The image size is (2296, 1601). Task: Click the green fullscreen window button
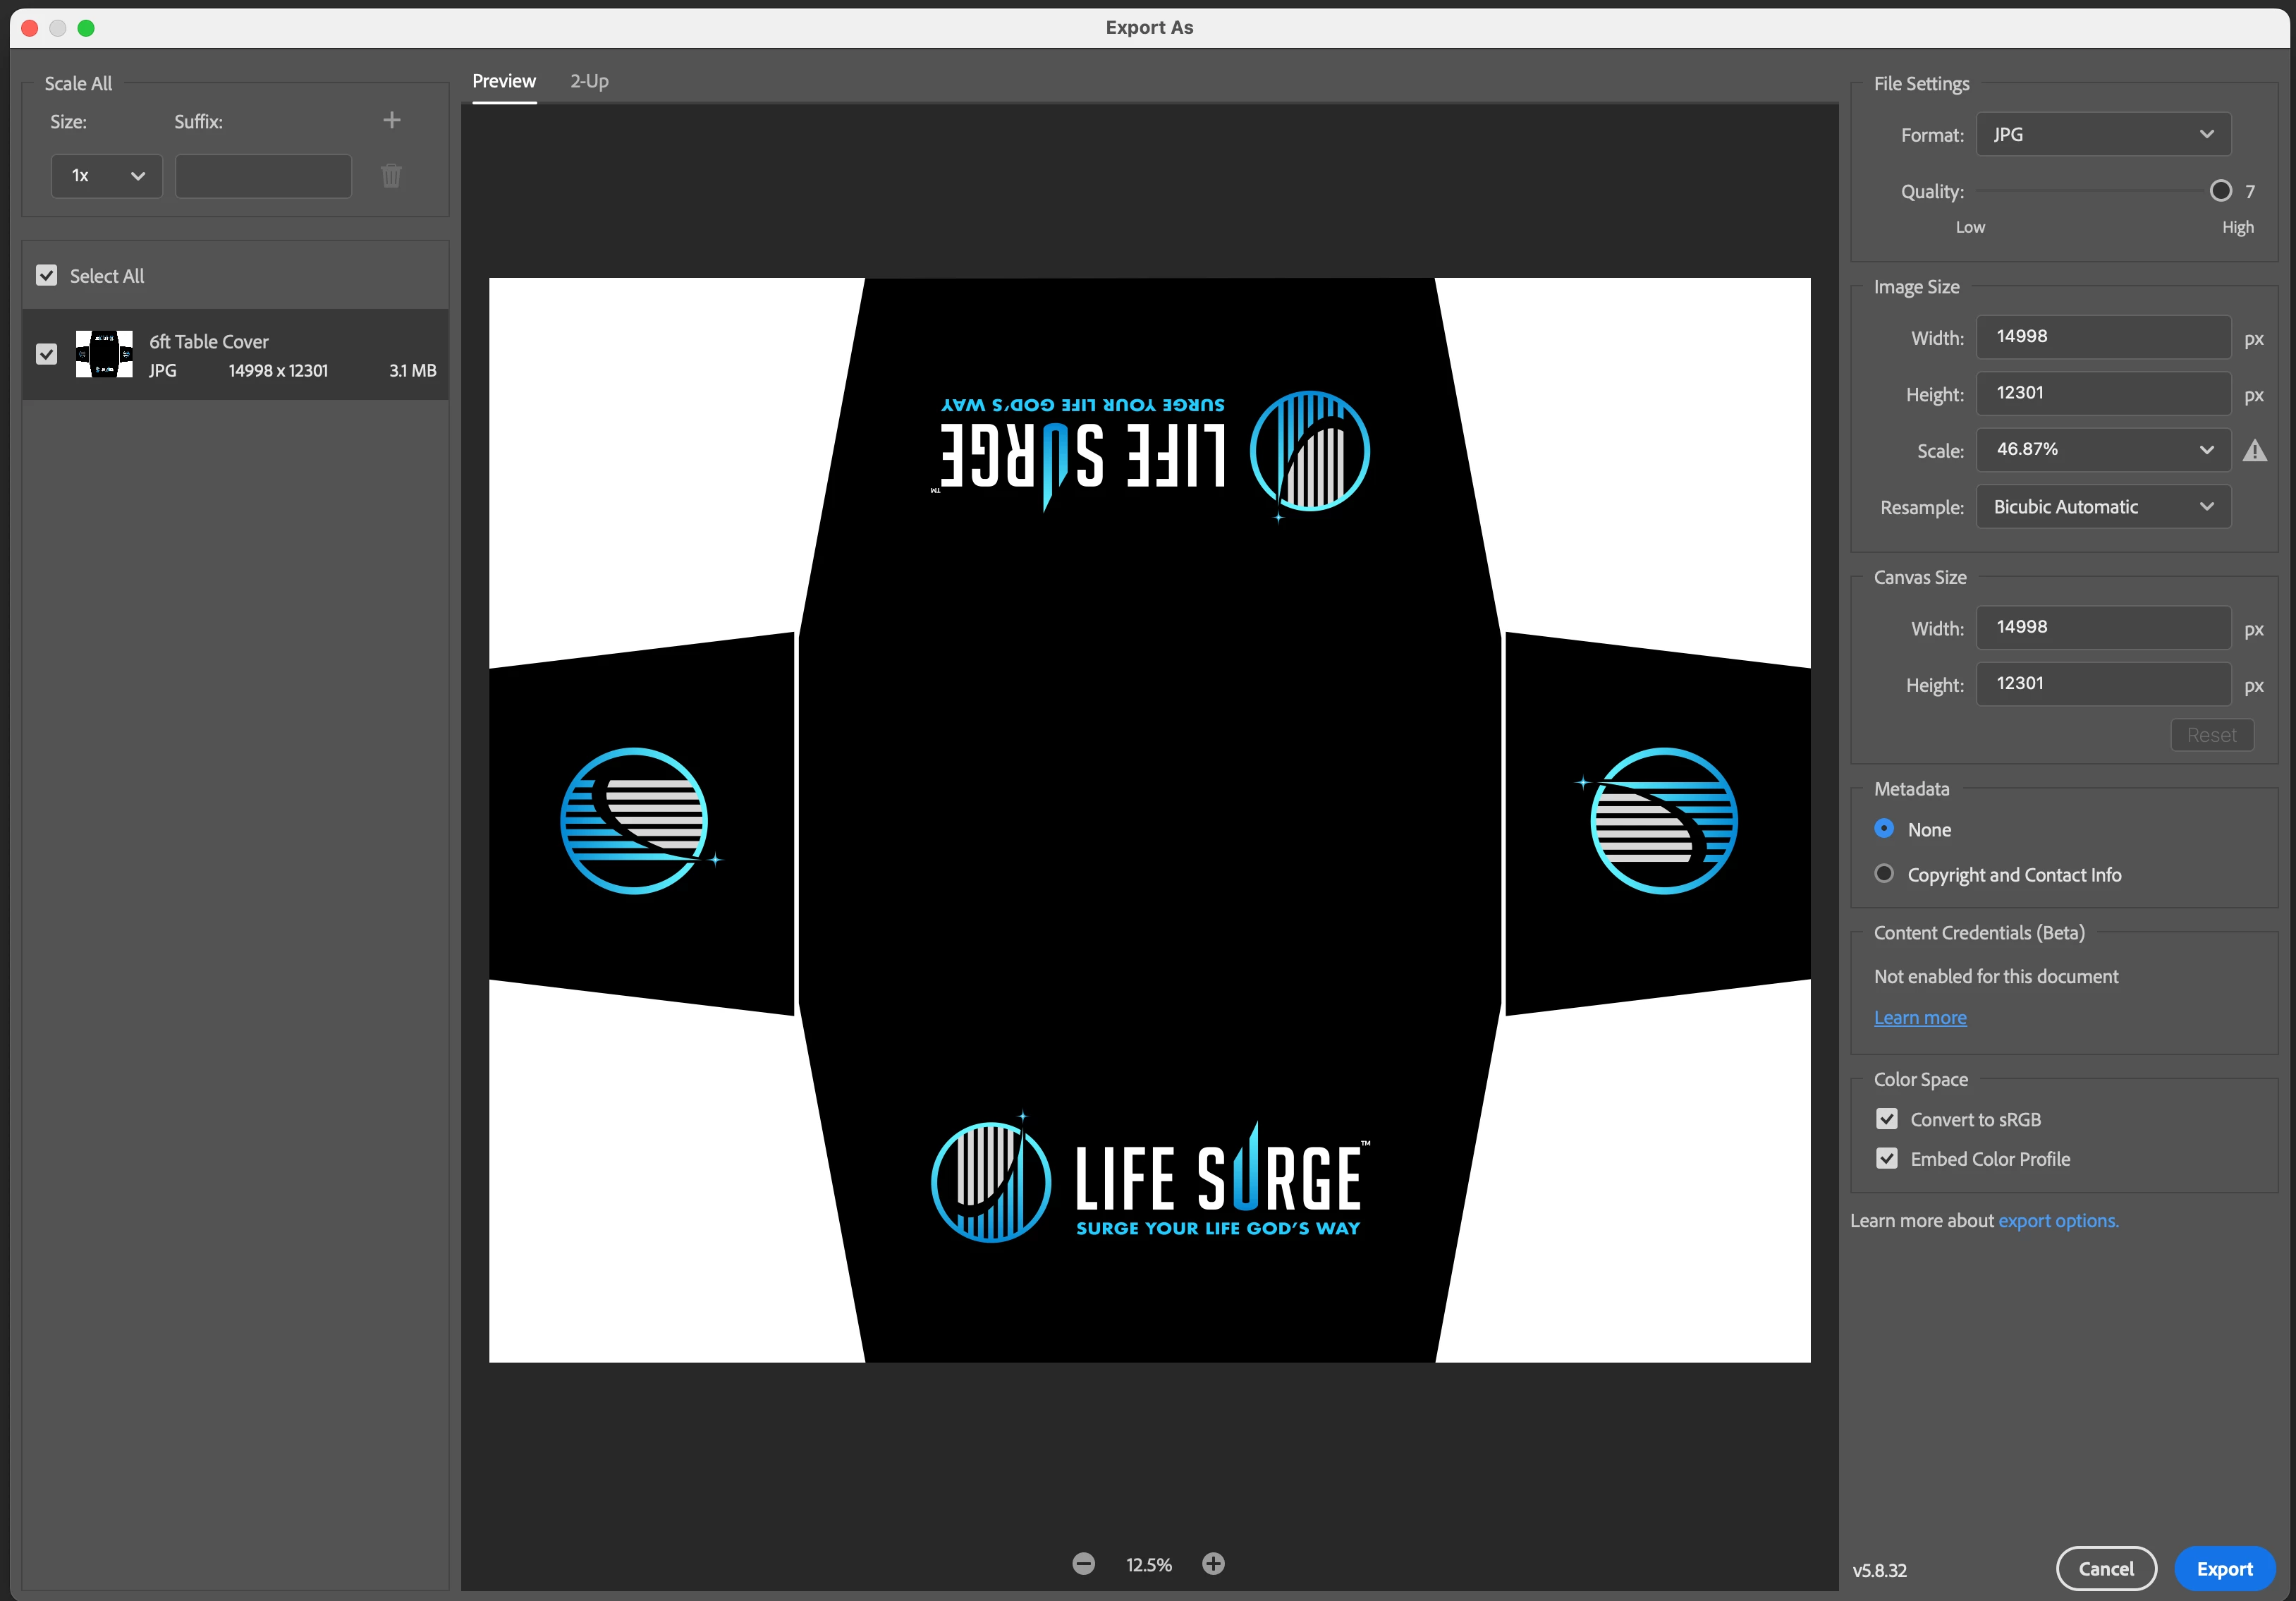[86, 28]
